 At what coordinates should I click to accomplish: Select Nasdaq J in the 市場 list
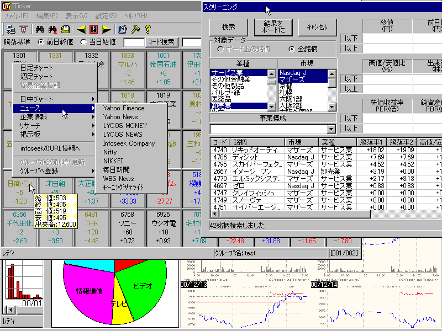[303, 73]
